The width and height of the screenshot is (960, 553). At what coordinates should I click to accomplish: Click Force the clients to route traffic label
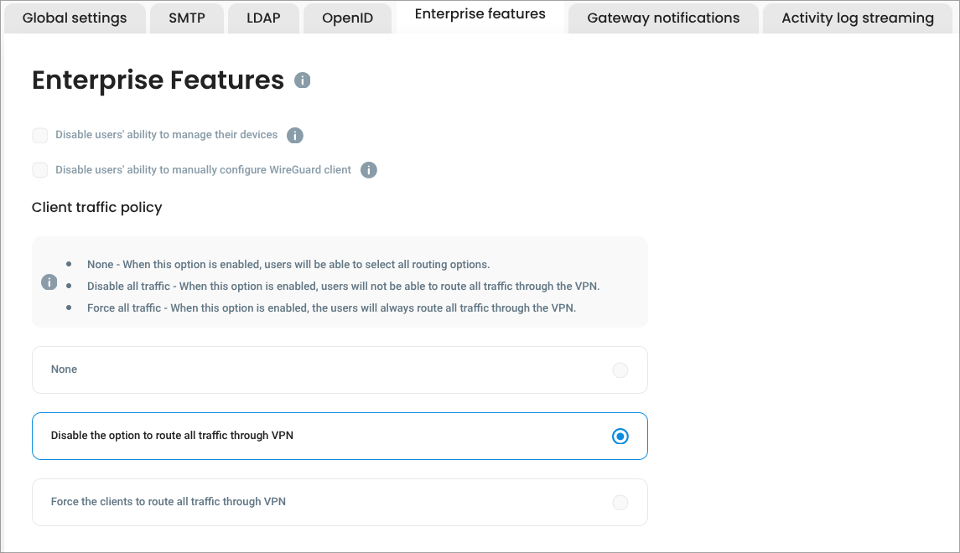point(169,502)
